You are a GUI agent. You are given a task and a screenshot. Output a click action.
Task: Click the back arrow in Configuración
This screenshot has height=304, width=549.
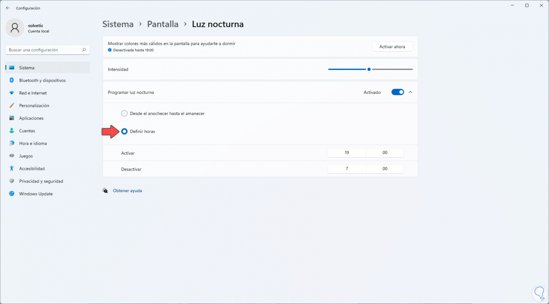(8, 8)
